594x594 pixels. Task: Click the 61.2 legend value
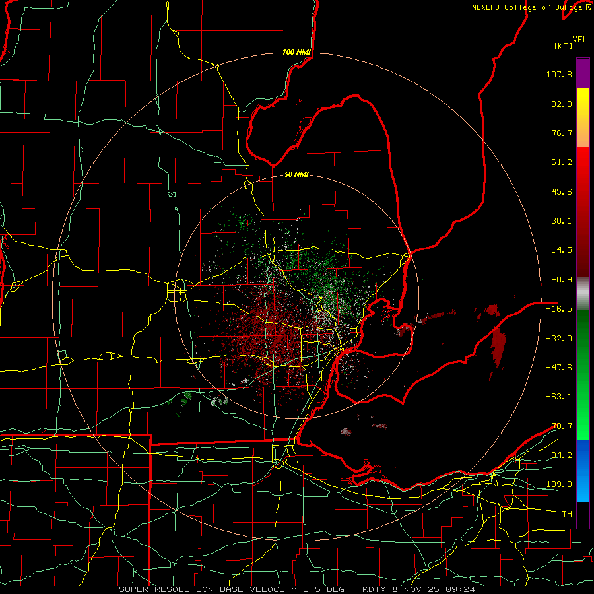point(562,162)
